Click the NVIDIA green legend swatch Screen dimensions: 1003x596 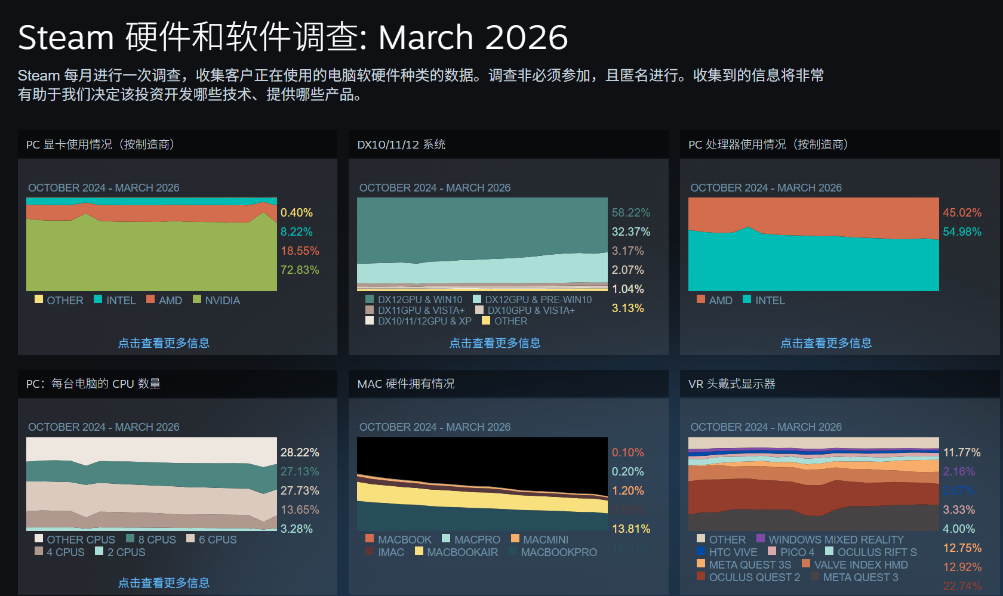[197, 299]
